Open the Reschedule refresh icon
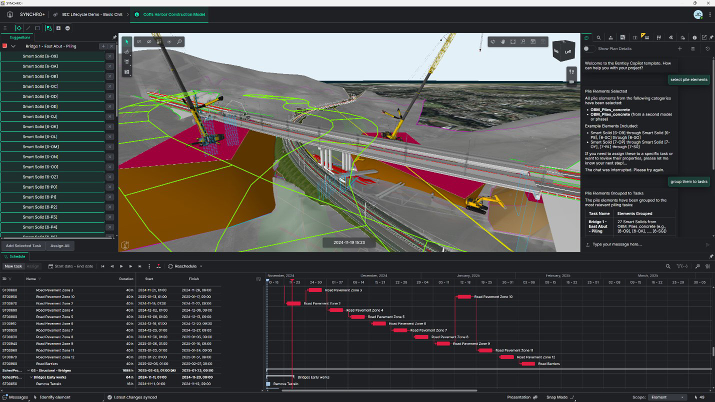Image resolution: width=715 pixels, height=402 pixels. (170, 266)
